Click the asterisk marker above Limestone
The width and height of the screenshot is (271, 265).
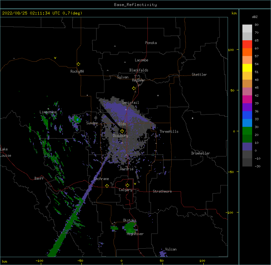[48, 109]
